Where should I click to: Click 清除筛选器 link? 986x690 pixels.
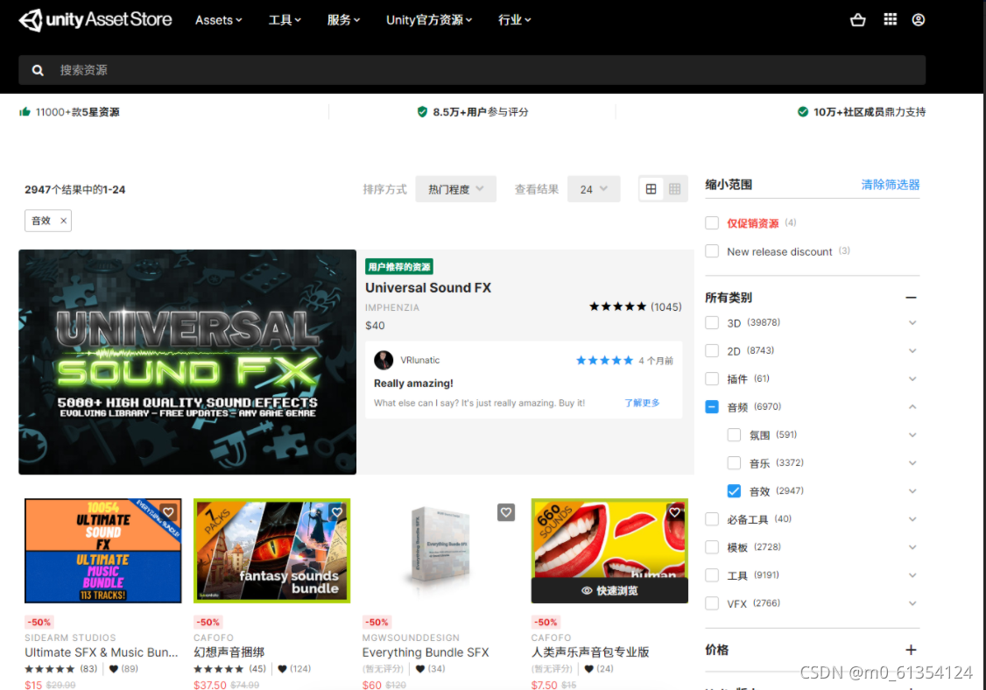(x=891, y=185)
